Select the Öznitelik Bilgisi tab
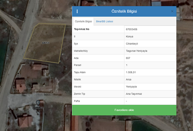Screen dimensions: 193x131 [x=83, y=21]
